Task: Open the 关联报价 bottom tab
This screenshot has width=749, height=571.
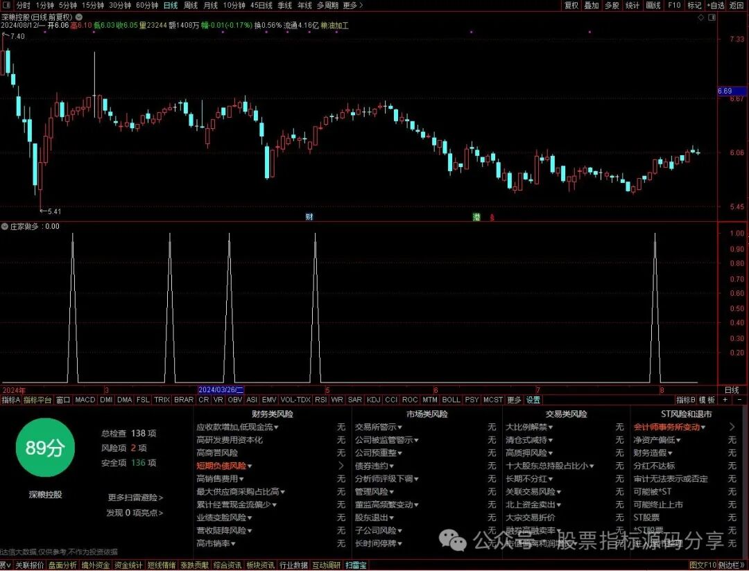Action: (x=30, y=565)
